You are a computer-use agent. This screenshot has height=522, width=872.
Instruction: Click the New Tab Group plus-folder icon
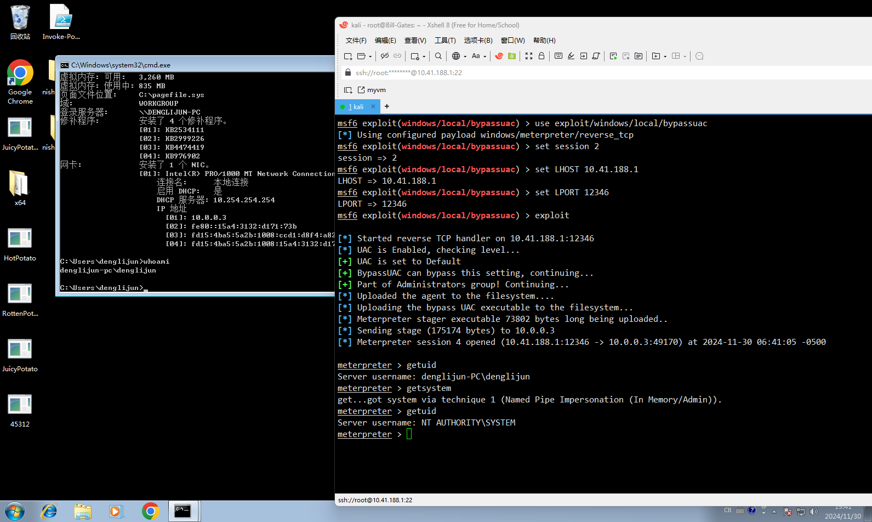[656, 56]
